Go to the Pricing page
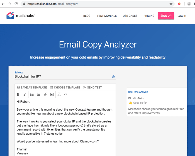 pos(149,16)
